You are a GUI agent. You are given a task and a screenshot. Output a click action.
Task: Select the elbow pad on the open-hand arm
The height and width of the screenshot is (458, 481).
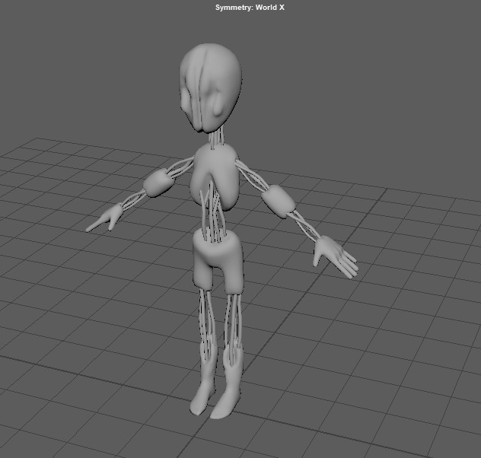[279, 202]
